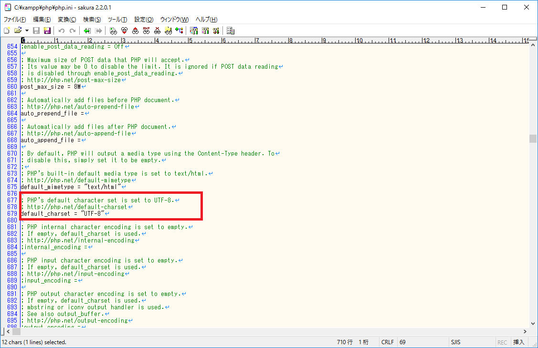538x348 pixels.
Task: Click the CRLF line-ending status field
Action: tap(387, 342)
